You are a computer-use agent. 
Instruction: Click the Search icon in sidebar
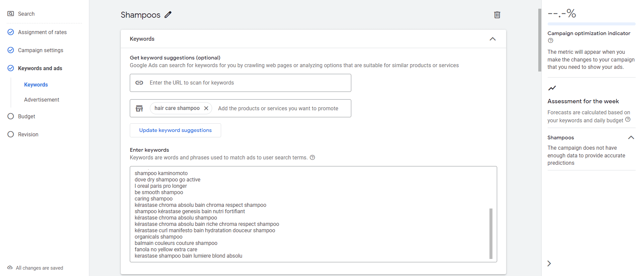pos(11,14)
